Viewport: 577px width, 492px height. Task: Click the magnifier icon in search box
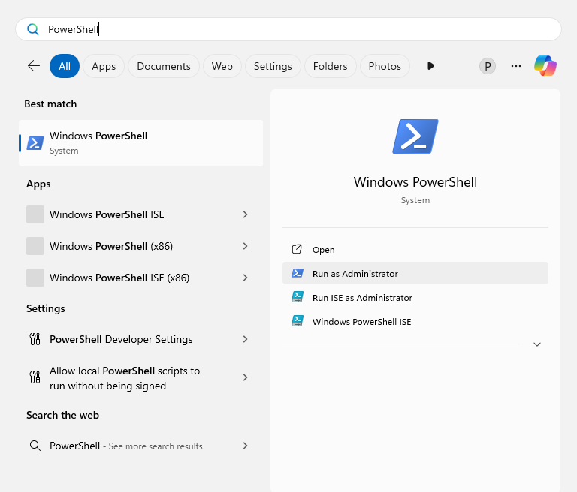coord(32,29)
